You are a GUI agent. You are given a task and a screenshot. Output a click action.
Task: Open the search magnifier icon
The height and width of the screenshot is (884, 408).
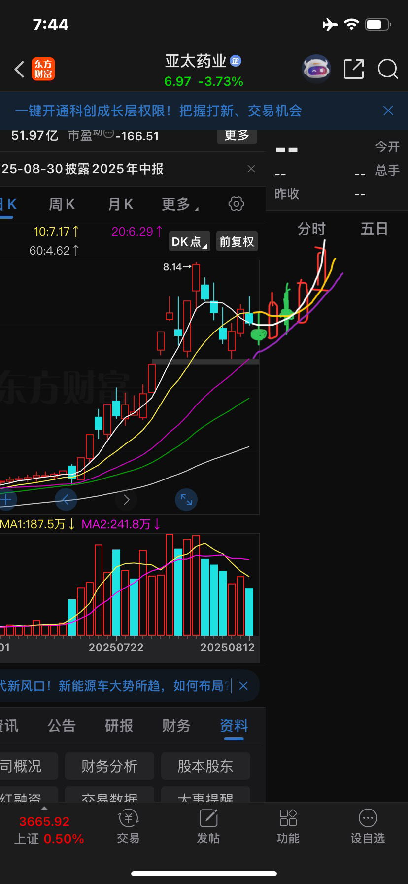[x=388, y=69]
